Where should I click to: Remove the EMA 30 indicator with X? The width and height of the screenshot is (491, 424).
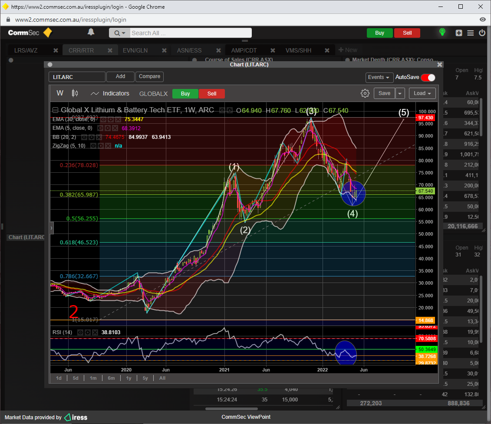coord(118,119)
